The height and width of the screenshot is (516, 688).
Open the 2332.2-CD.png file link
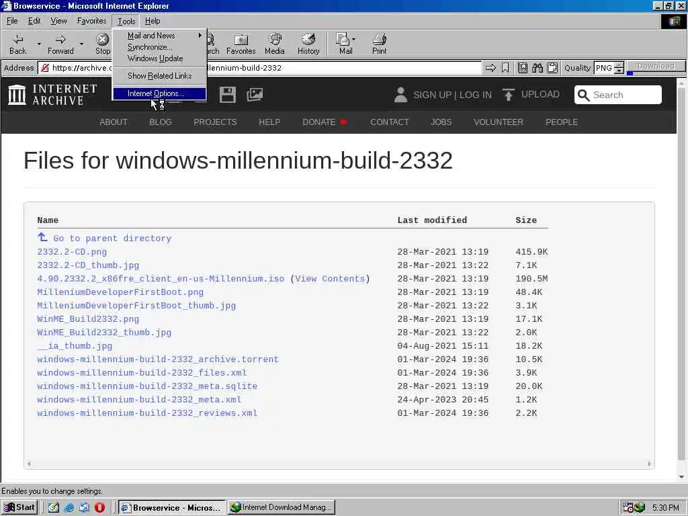tap(72, 252)
